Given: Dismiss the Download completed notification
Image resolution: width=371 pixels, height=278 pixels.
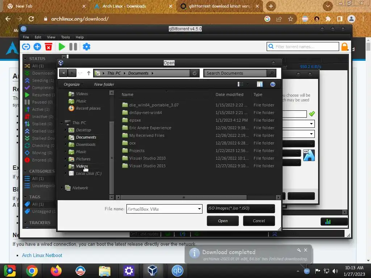Looking at the screenshot, I should pos(306,250).
